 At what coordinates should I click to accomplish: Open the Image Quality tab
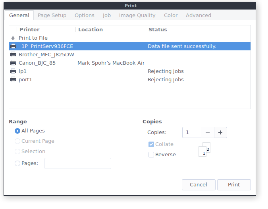click(137, 15)
